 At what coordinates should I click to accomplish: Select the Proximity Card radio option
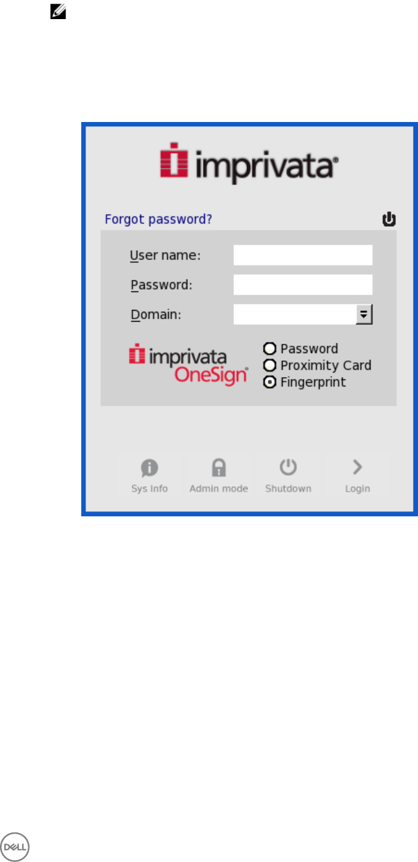point(269,365)
